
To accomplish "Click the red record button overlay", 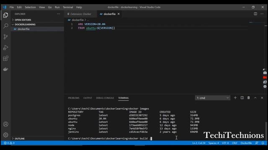I will (x=265, y=77).
